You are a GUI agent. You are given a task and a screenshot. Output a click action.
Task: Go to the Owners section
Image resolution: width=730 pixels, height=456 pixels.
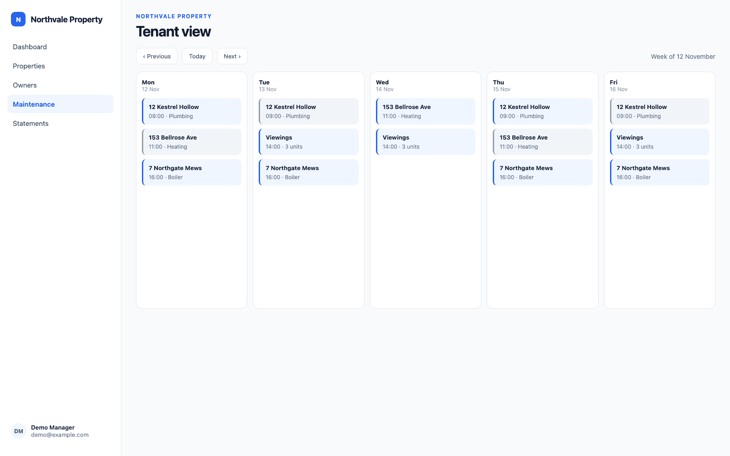[x=60, y=85]
